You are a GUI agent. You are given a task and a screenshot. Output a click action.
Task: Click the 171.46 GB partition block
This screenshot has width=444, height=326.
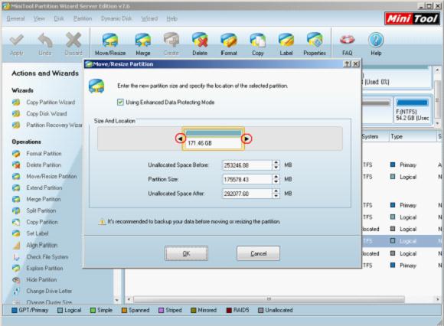pos(214,139)
